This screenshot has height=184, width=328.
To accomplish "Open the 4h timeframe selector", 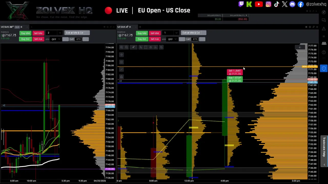I will (134, 47).
